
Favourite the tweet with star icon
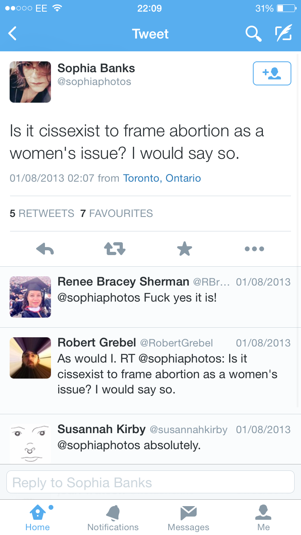point(185,249)
